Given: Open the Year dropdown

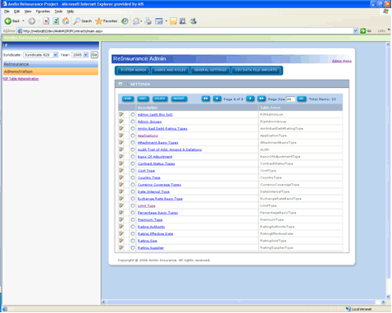Looking at the screenshot, I should 80,55.
